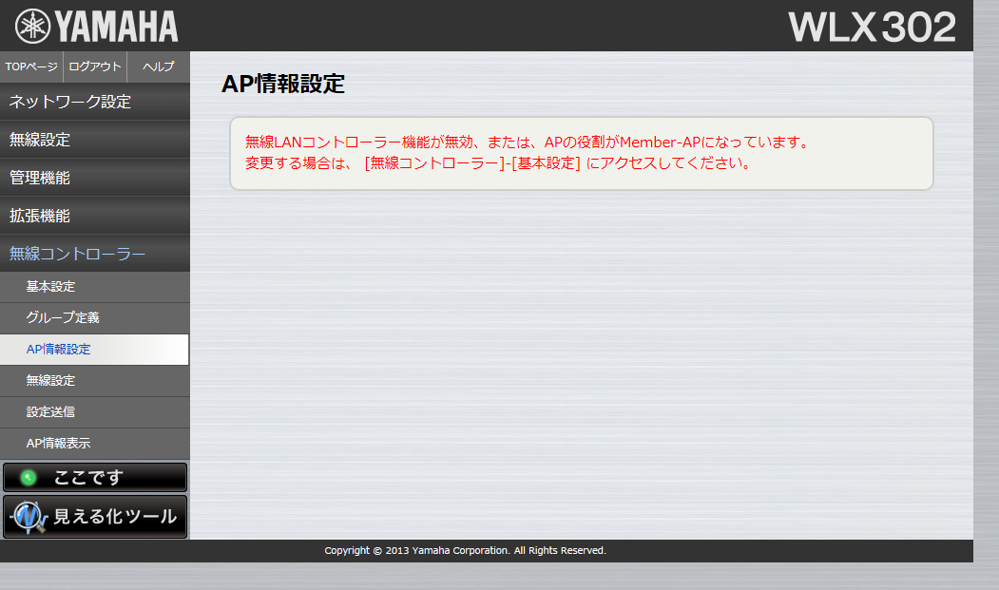This screenshot has width=999, height=590.
Task: Select the highlighted AP情報設定 submenu item
Action: 59,349
